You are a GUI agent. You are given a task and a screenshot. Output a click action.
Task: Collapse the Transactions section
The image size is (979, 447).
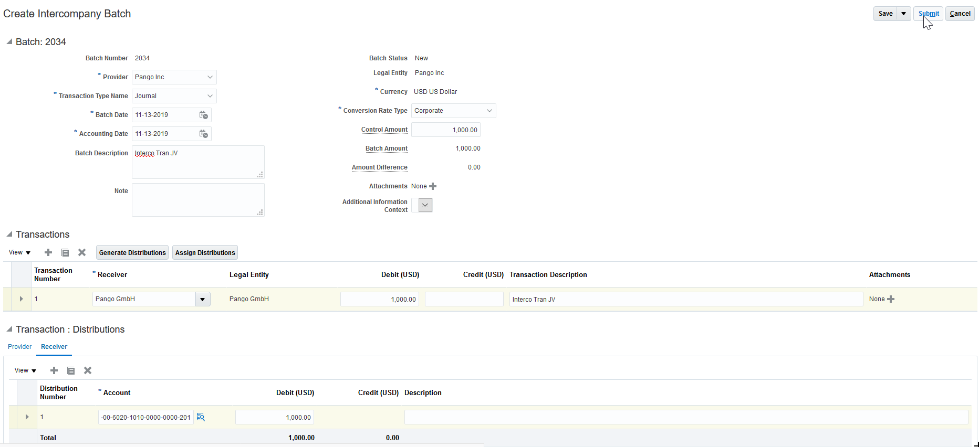coord(9,235)
